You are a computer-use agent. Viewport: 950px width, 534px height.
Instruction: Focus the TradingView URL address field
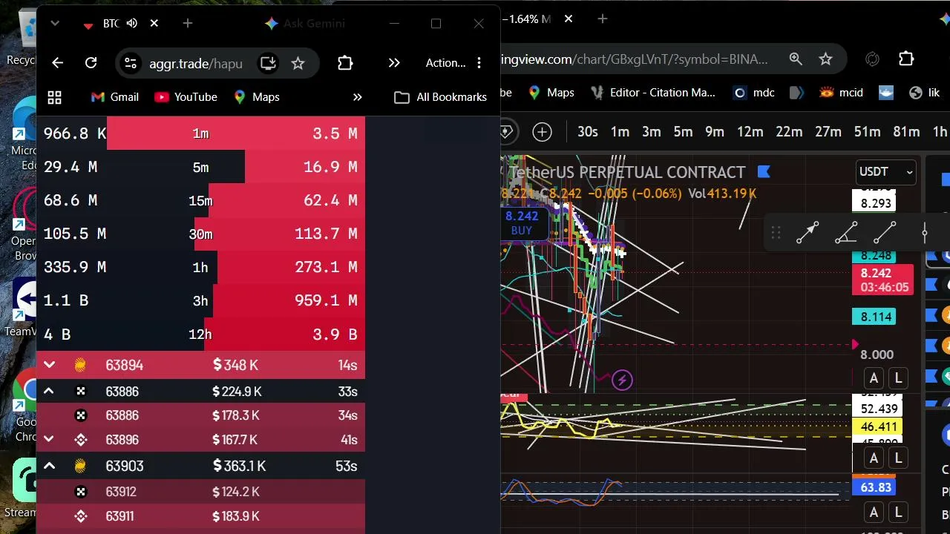[635, 59]
